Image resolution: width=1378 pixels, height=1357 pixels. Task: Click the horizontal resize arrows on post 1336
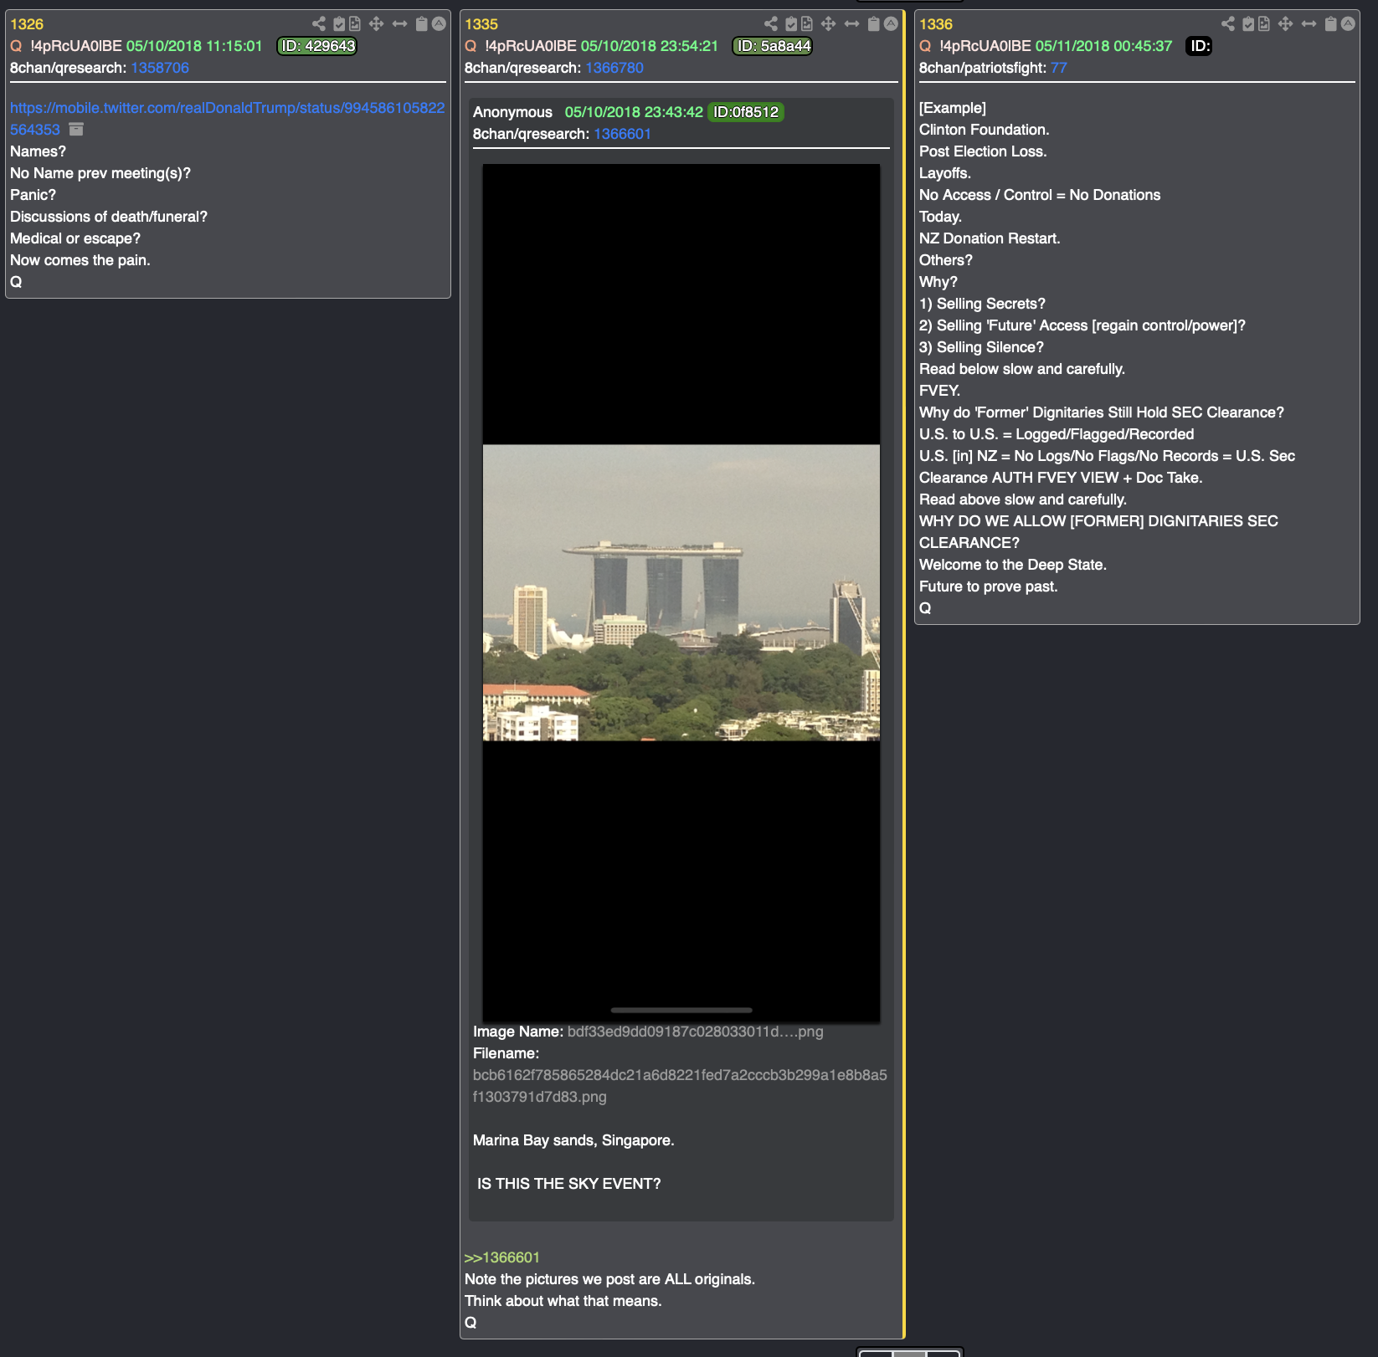pyautogui.click(x=1309, y=24)
